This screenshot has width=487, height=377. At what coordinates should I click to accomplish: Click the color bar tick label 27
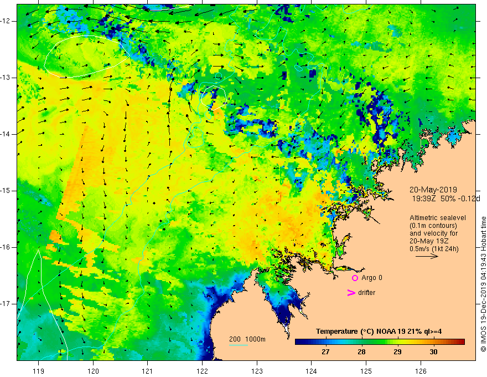(325, 352)
